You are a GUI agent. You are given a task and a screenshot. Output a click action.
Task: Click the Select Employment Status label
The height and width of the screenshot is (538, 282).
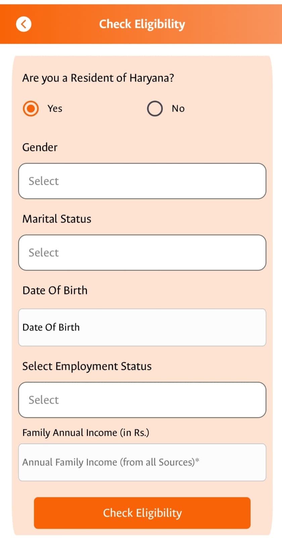[87, 366]
